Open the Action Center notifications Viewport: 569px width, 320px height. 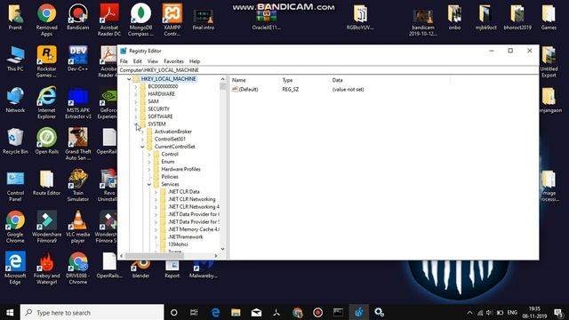(x=559, y=312)
